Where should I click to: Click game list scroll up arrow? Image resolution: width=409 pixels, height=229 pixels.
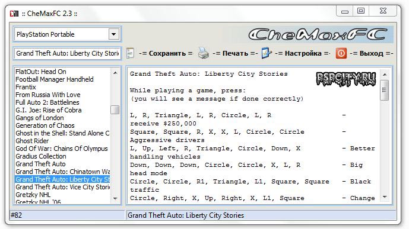115,73
